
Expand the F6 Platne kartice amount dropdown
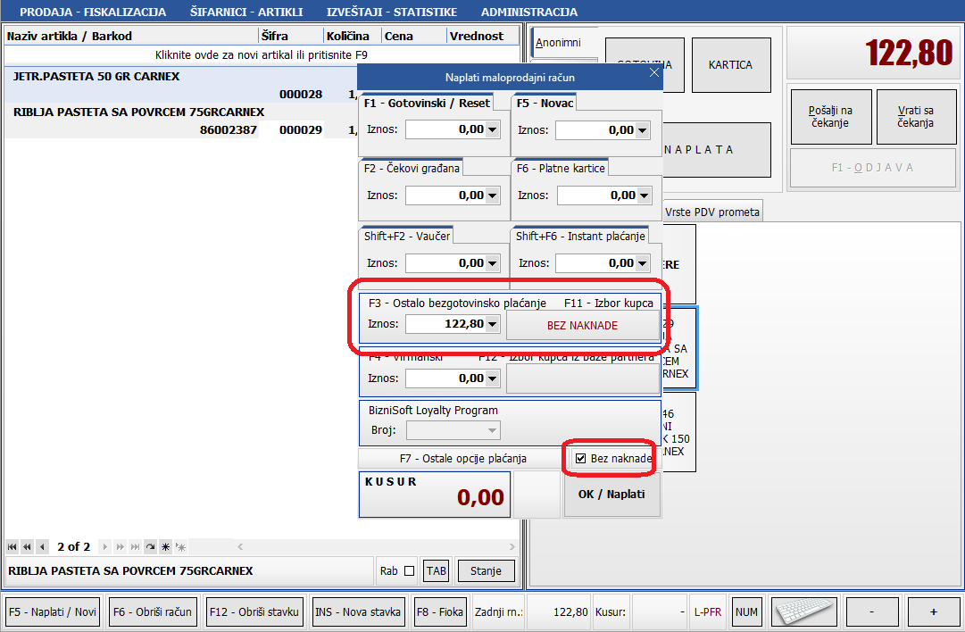point(644,195)
